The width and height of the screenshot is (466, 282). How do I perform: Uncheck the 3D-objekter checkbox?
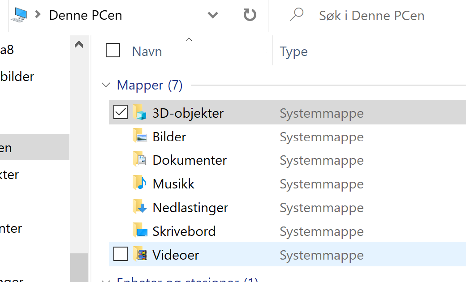tap(120, 112)
